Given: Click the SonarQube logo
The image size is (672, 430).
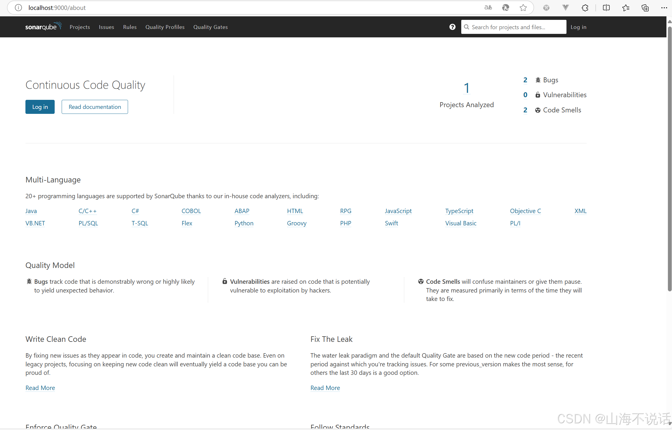Looking at the screenshot, I should pyautogui.click(x=43, y=27).
